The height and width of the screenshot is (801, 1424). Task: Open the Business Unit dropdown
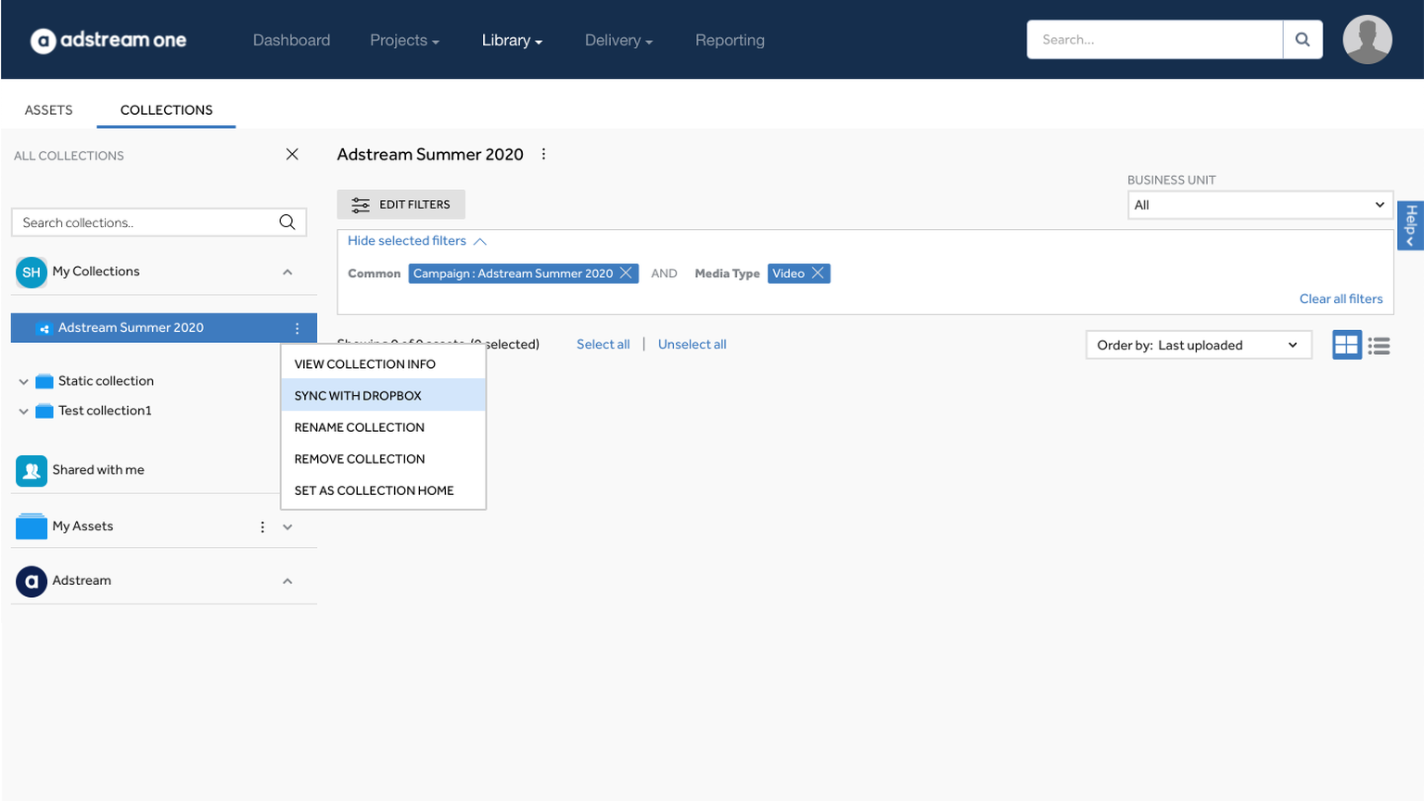(x=1259, y=205)
